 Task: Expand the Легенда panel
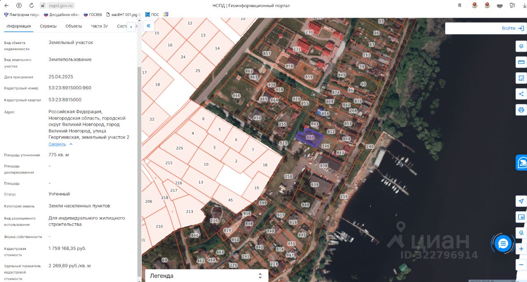206,276
